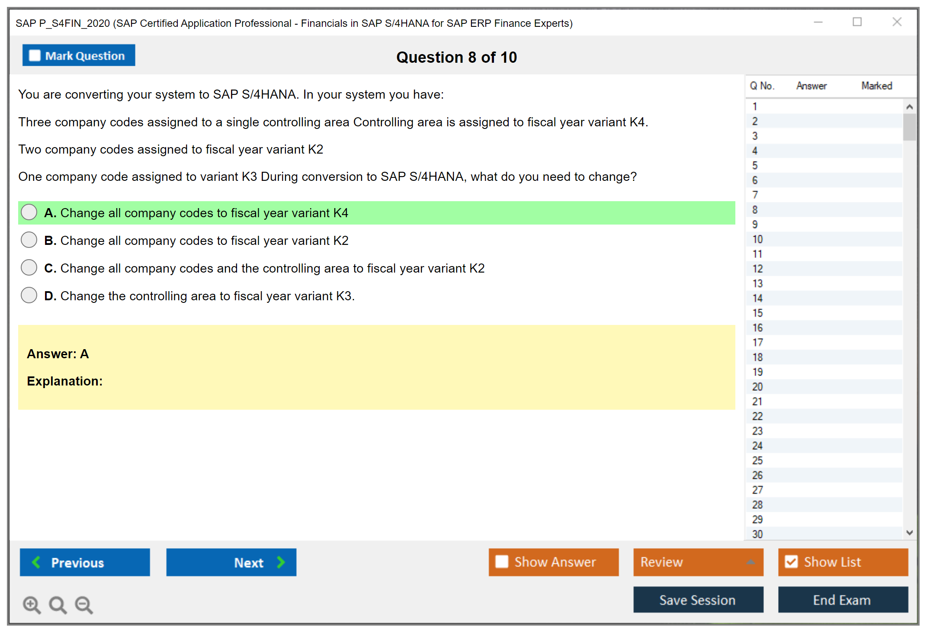Jump to question 5 in list

click(x=755, y=165)
